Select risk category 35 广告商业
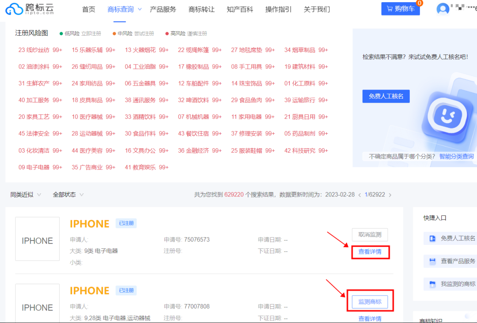Image resolution: width=477 pixels, height=323 pixels. tap(93, 167)
